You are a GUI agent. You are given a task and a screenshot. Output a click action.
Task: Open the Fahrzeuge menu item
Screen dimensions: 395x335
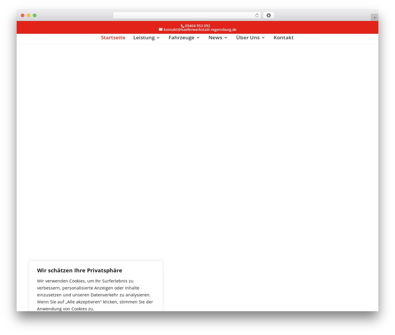coord(181,37)
